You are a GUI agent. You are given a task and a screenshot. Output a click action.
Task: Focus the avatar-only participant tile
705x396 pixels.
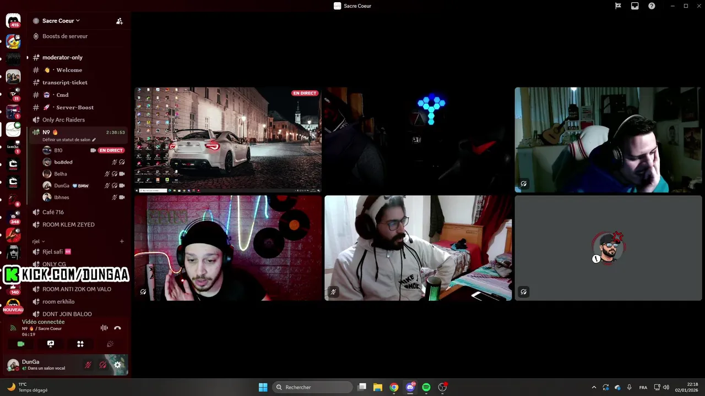608,248
